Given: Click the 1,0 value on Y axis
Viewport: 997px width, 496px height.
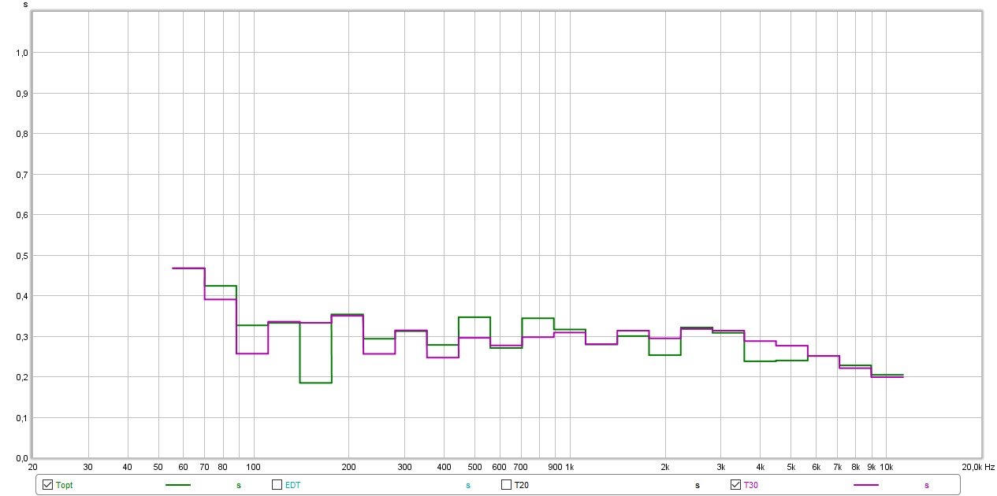Looking at the screenshot, I should point(22,53).
